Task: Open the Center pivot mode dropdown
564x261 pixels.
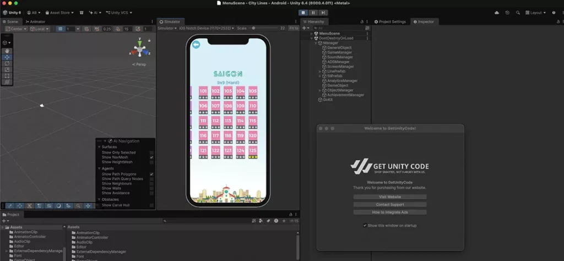Action: 16,29
